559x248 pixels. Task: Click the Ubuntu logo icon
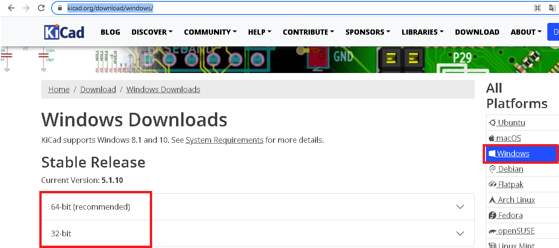point(493,123)
